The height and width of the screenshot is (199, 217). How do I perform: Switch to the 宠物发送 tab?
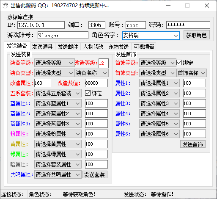[x=118, y=47]
